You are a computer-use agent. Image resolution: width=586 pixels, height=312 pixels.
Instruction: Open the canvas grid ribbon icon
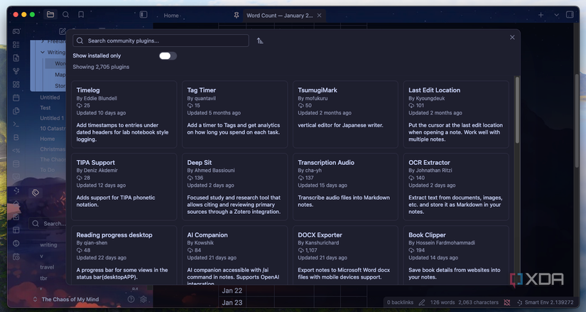coord(16,85)
